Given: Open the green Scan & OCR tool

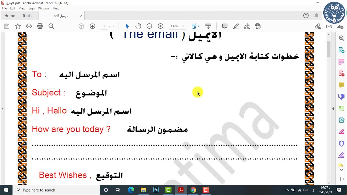Looking at the screenshot, I should tap(341, 108).
